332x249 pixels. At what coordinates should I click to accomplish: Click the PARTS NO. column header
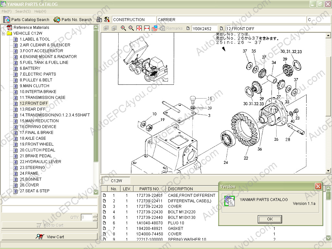(149, 189)
